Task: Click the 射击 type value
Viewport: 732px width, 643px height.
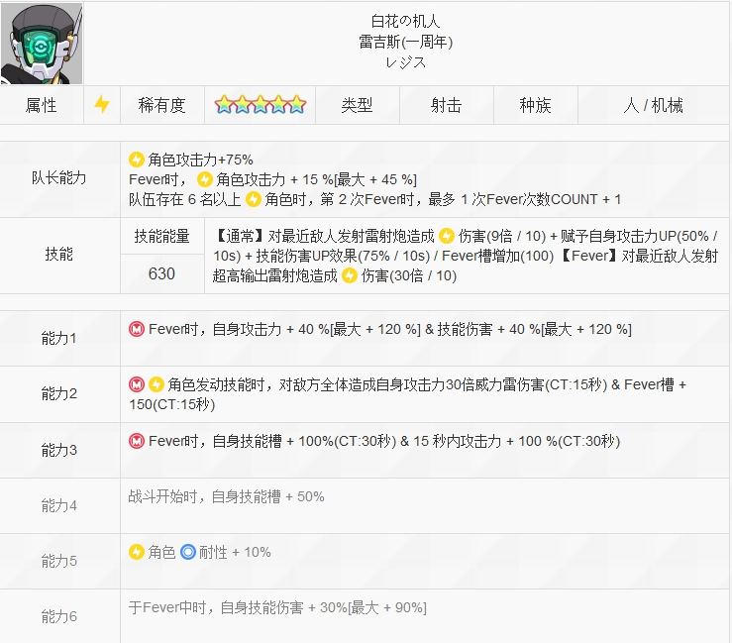Action: pyautogui.click(x=447, y=105)
